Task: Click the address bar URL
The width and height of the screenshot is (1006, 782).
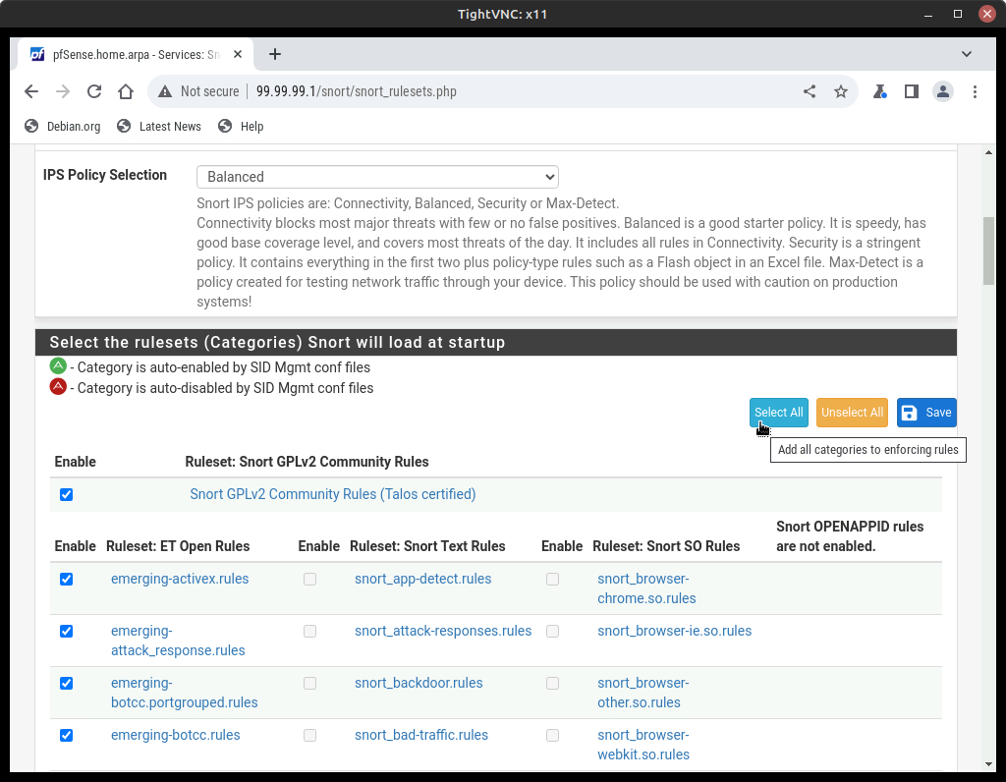Action: tap(356, 91)
